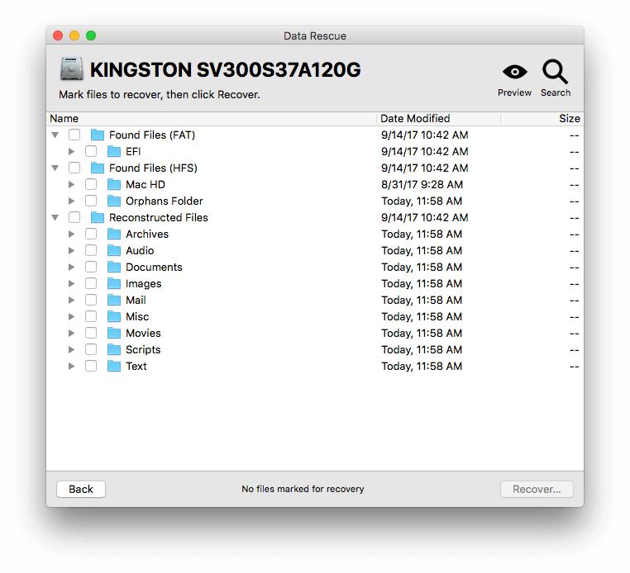Click the Orphans Folder icon
Screen dimensions: 630x573
[114, 201]
